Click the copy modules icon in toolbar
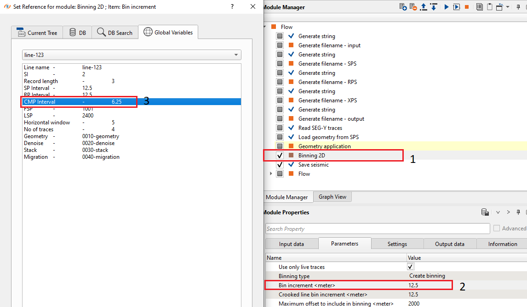Viewport: 527px width, 307px height. (479, 7)
